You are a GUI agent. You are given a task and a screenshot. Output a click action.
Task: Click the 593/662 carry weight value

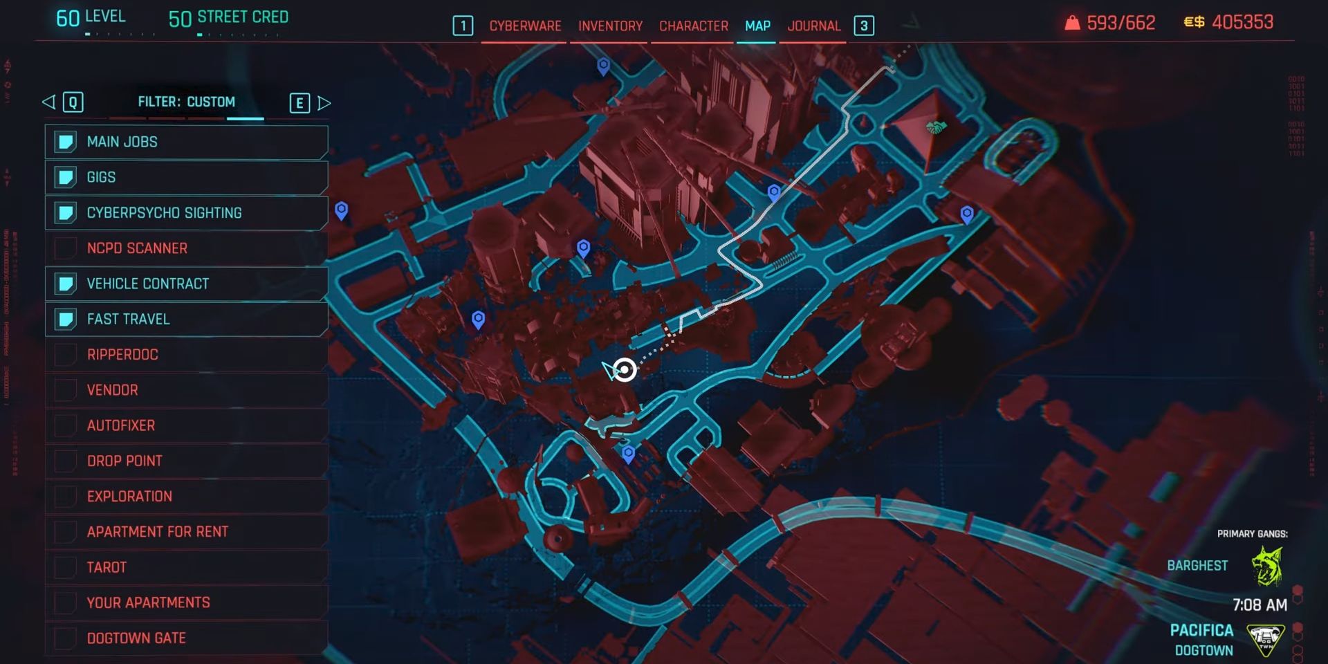click(1120, 23)
